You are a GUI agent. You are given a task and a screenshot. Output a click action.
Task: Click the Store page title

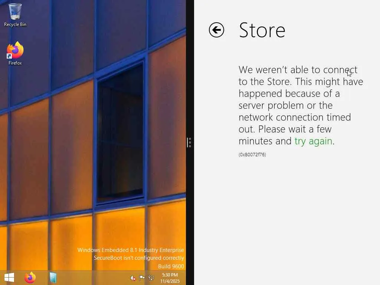262,30
